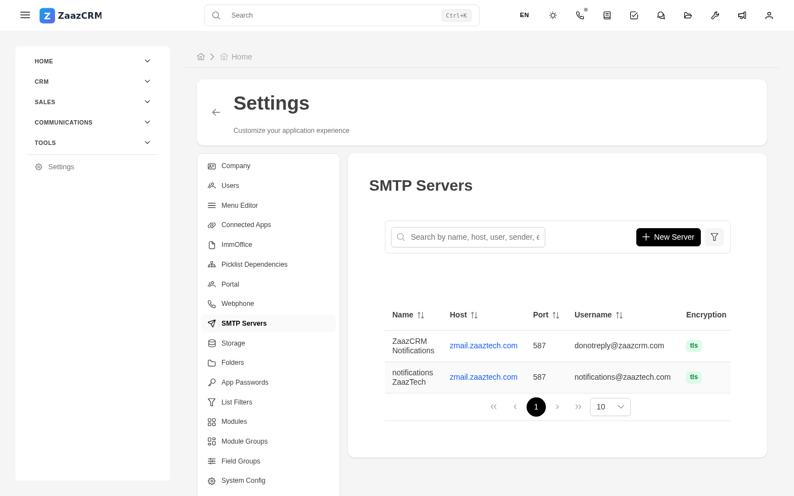This screenshot has height=496, width=794.
Task: Open the App Passwords settings item
Action: (269, 382)
